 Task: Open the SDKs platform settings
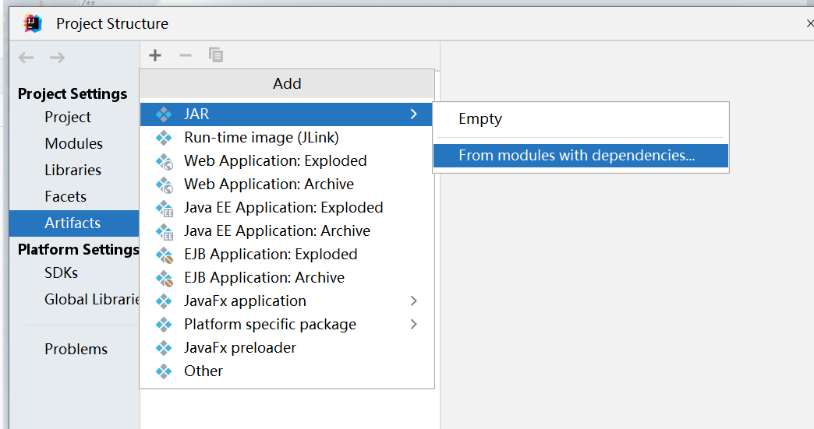click(x=61, y=273)
